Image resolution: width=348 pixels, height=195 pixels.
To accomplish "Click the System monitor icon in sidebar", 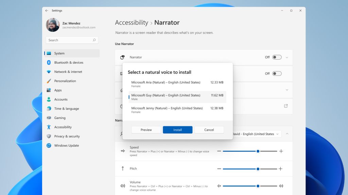I will (49, 53).
